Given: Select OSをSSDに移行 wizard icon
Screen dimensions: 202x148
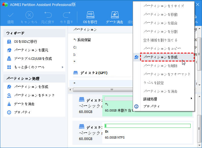Looking at the screenshot, I should 9,42.
